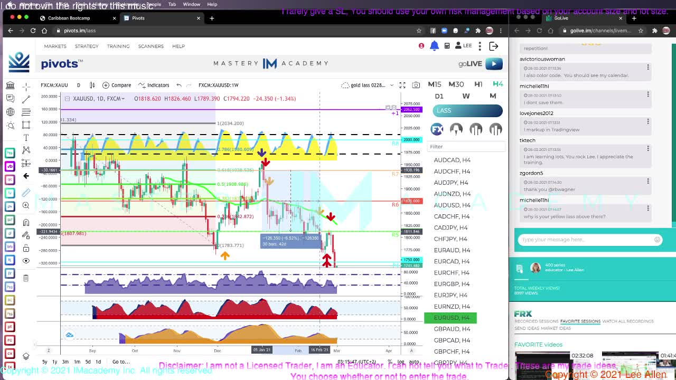
Task: Toggle hide all drawings eye icon
Action: [26, 261]
